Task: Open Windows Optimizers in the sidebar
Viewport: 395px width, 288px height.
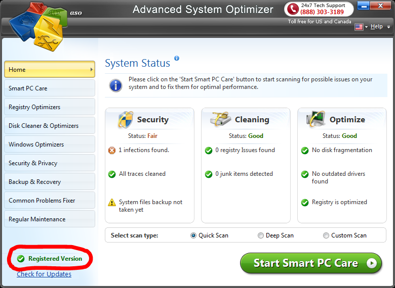Action: tap(50, 144)
